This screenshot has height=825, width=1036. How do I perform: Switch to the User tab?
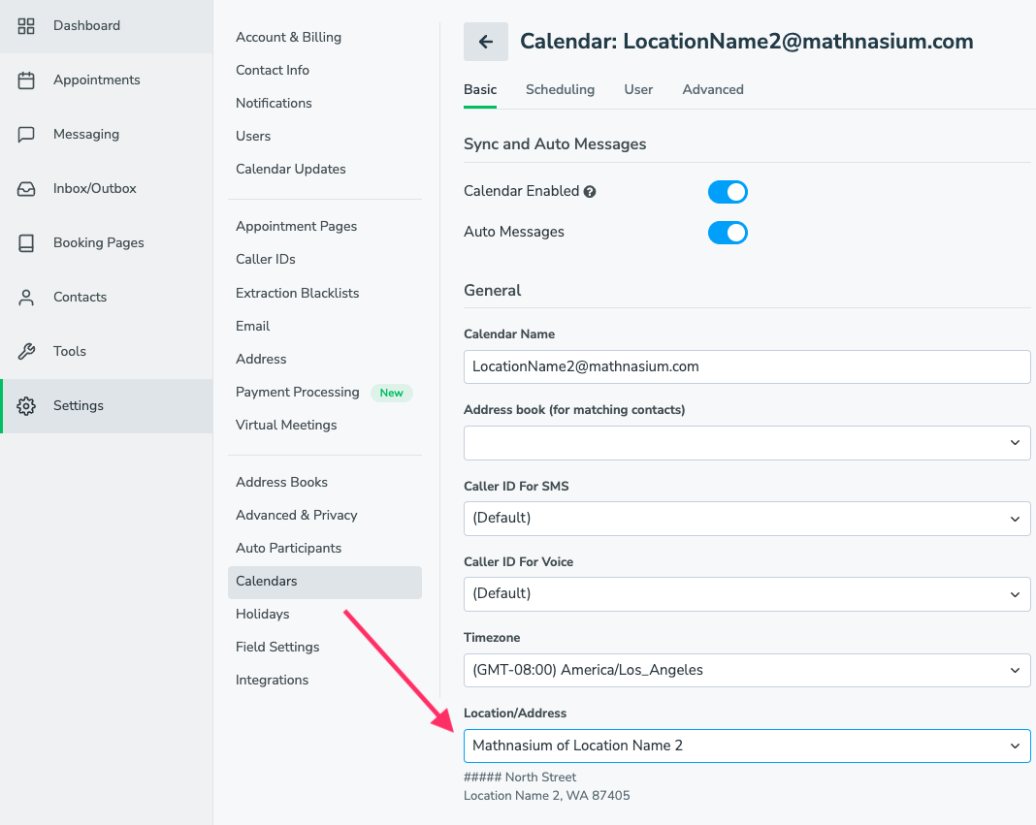(638, 90)
